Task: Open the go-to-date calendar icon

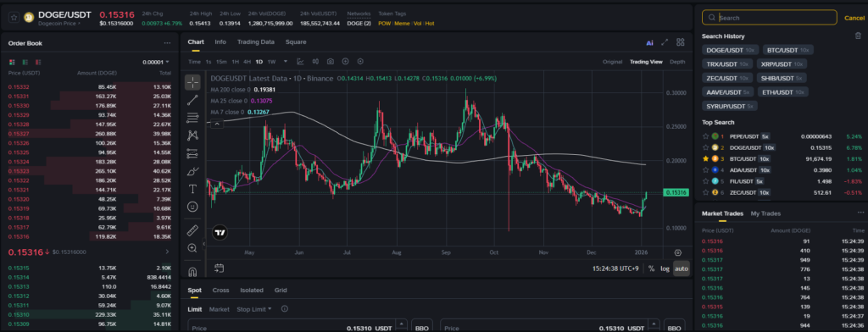Action: (x=220, y=268)
